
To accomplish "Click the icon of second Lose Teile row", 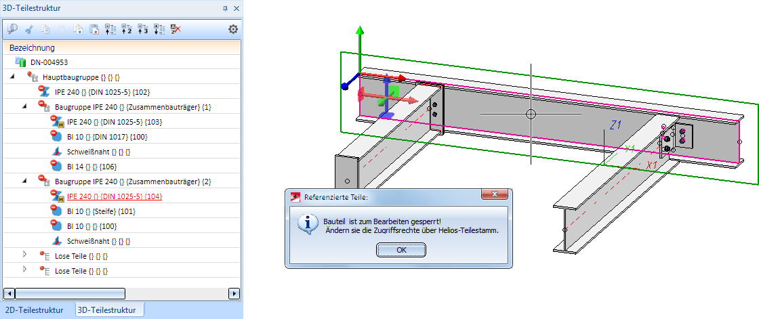I will [45, 270].
